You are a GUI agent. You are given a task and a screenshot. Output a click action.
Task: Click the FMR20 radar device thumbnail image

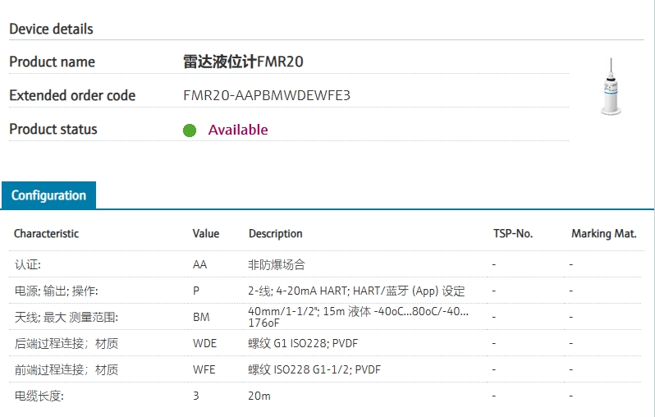609,87
